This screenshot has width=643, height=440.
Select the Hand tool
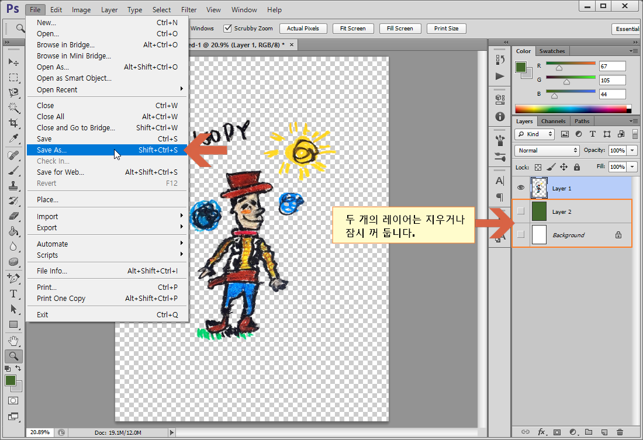(x=13, y=341)
